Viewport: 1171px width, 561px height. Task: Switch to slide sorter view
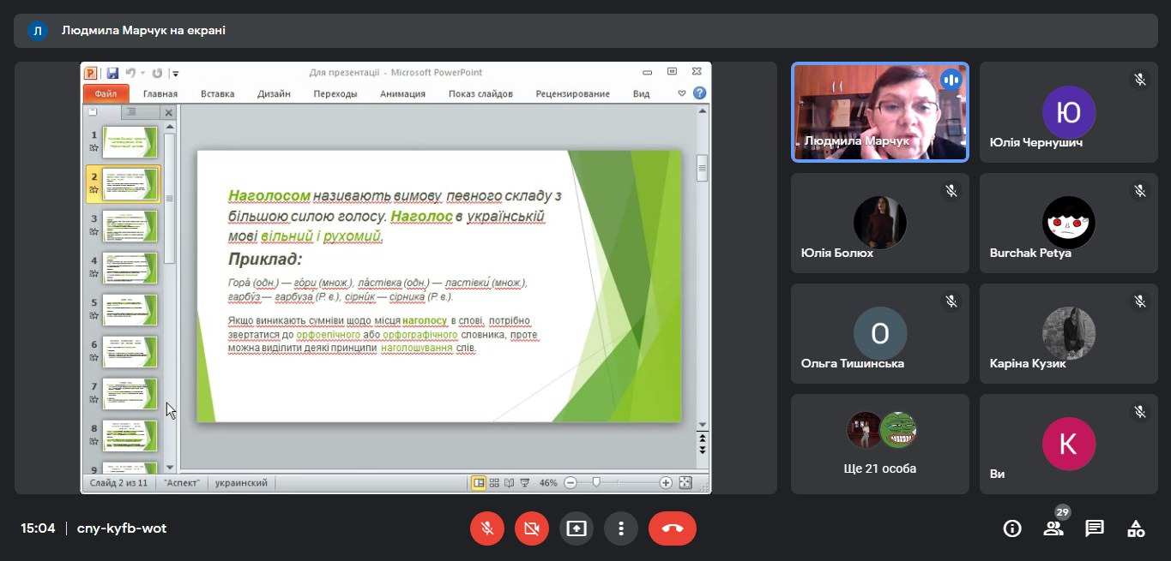(x=494, y=483)
